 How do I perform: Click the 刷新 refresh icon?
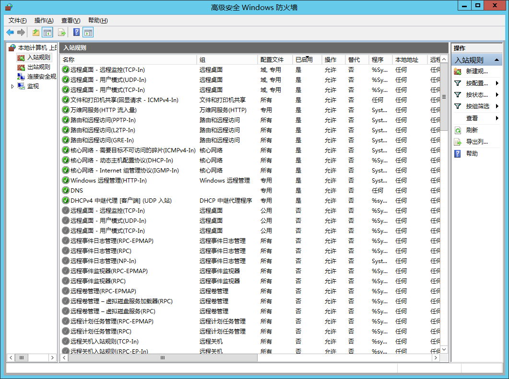pyautogui.click(x=458, y=130)
